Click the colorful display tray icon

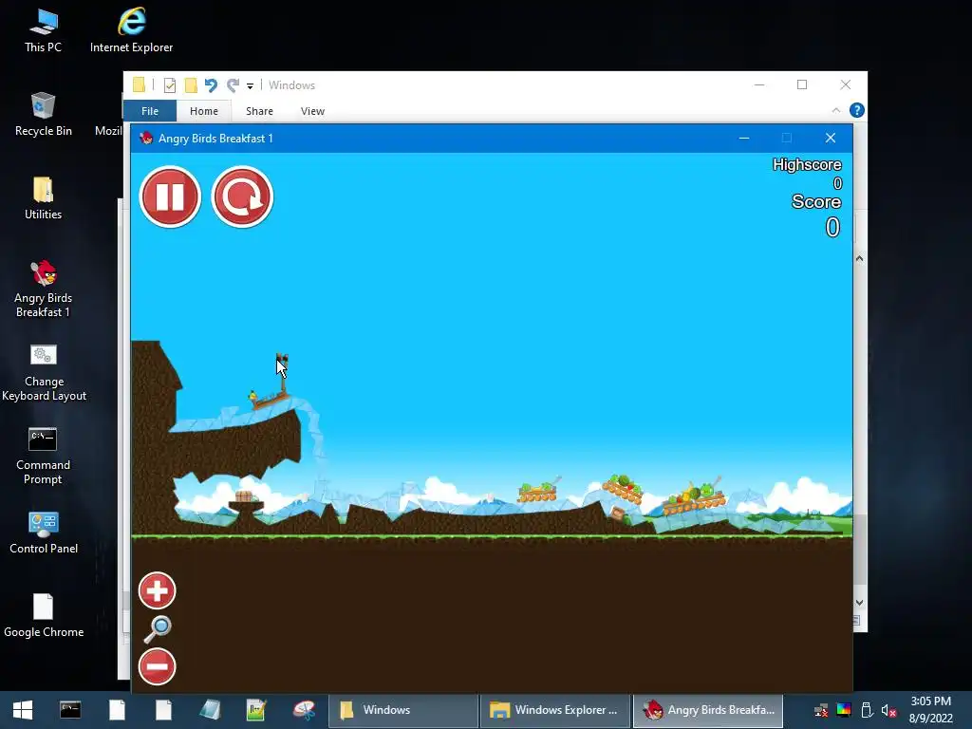click(844, 710)
